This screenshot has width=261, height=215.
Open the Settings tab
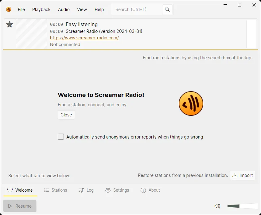pyautogui.click(x=117, y=190)
